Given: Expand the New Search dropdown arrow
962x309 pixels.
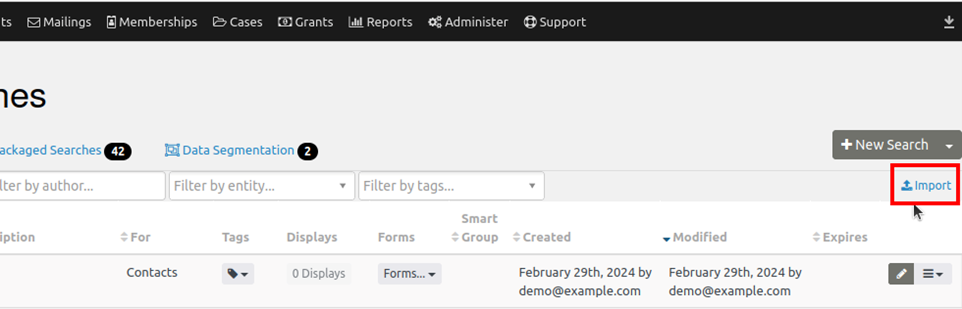Looking at the screenshot, I should click(x=949, y=146).
